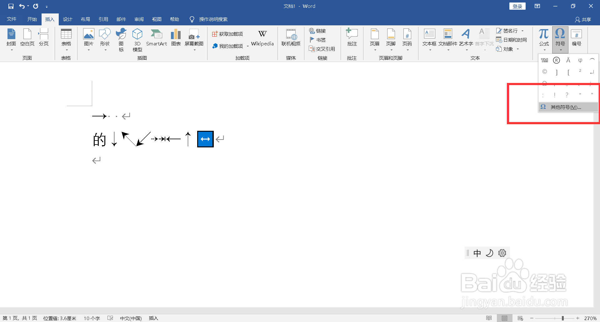Image resolution: width=600 pixels, height=322 pixels.
Task: Open Get Add-ins (获取加载项)
Action: tap(227, 34)
